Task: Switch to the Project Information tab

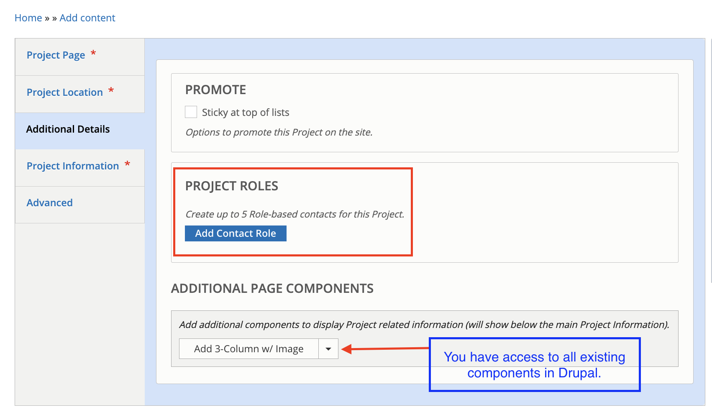Action: [73, 166]
